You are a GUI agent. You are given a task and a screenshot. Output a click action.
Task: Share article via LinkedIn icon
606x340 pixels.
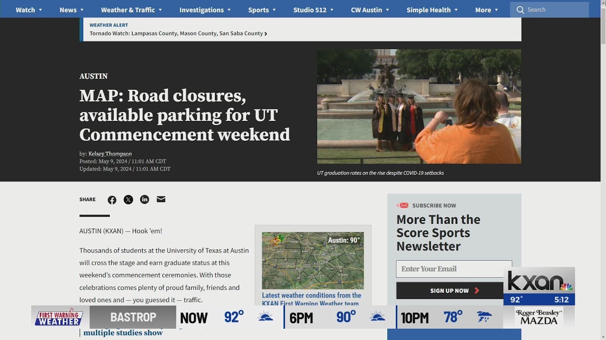tap(144, 199)
